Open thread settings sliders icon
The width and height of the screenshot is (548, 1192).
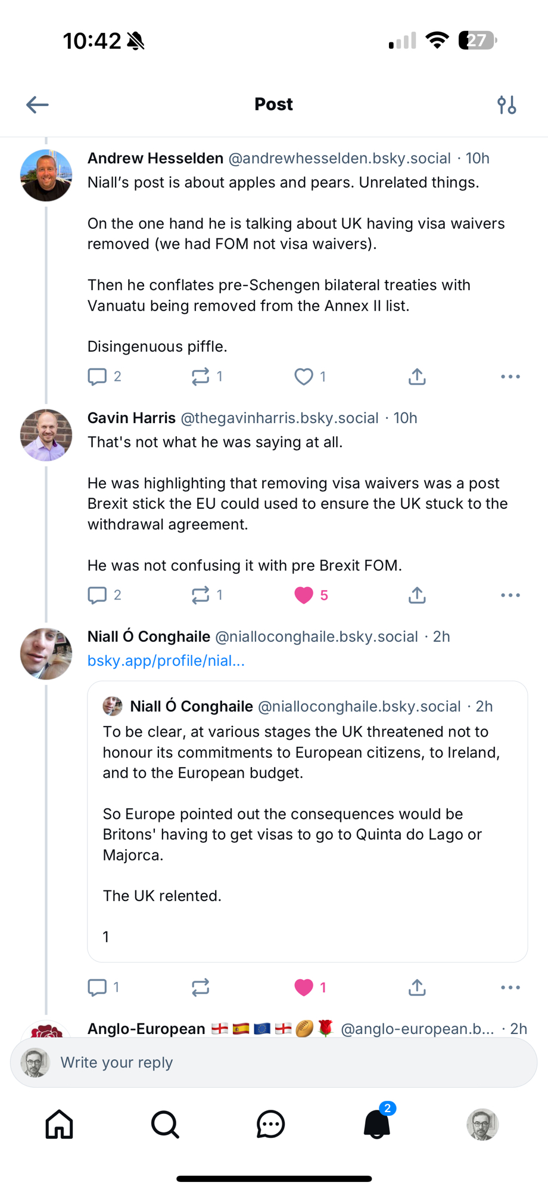click(507, 105)
